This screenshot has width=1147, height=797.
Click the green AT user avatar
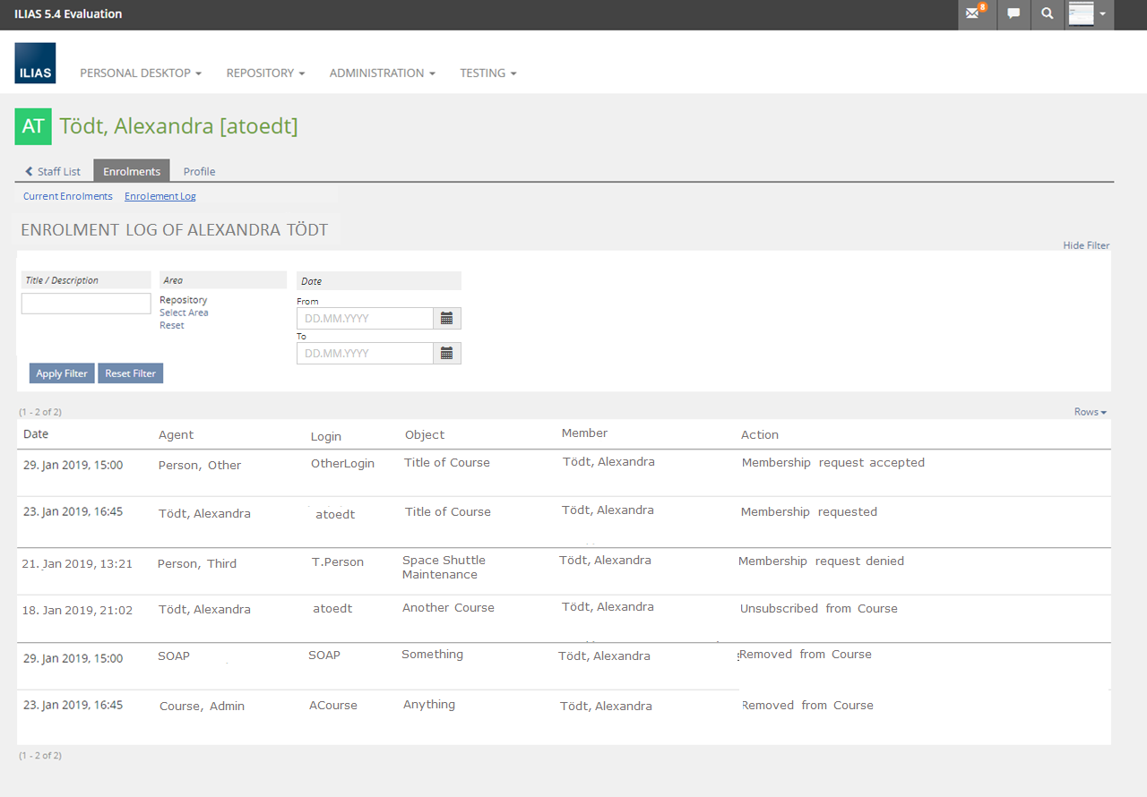(33, 126)
